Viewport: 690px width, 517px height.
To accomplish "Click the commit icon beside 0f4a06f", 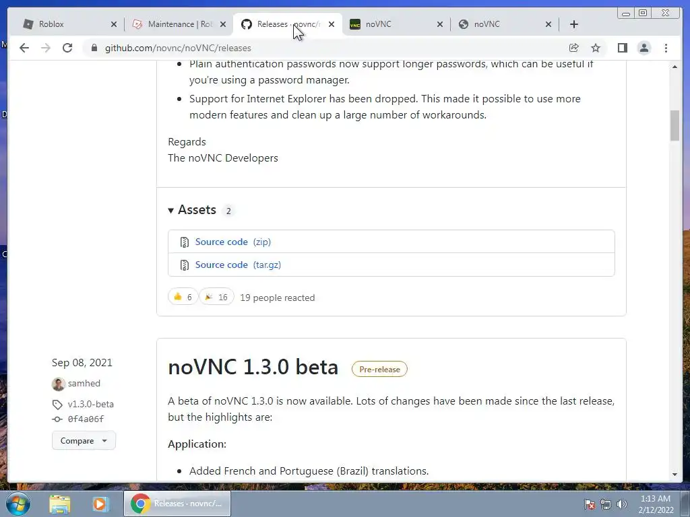I will 57,419.
